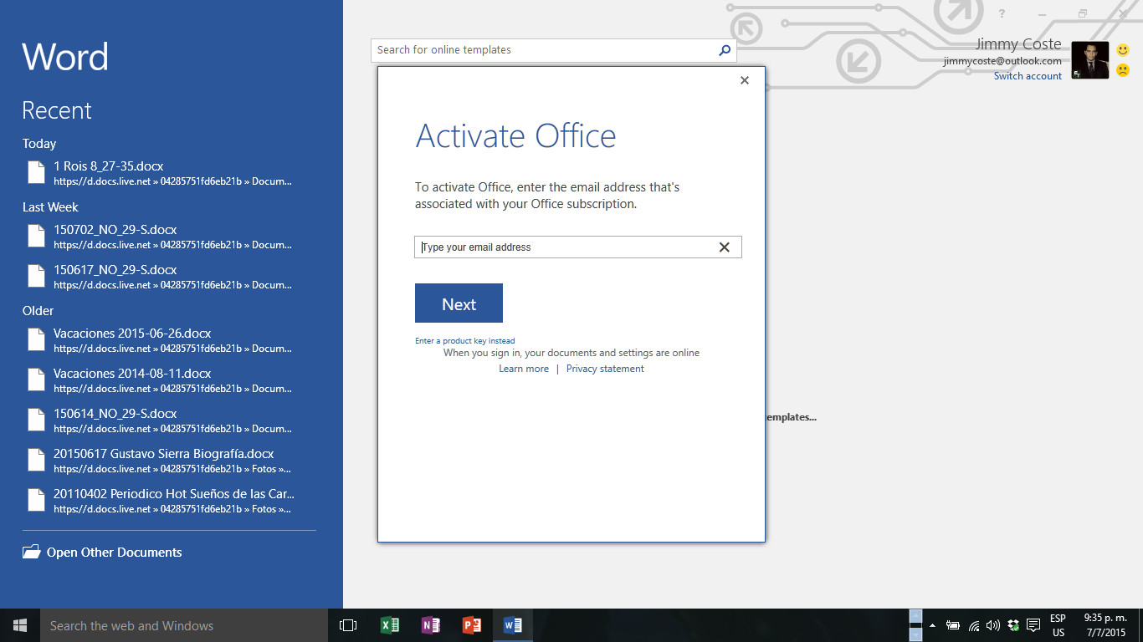
Task: Open Task View on the taskbar
Action: click(348, 625)
